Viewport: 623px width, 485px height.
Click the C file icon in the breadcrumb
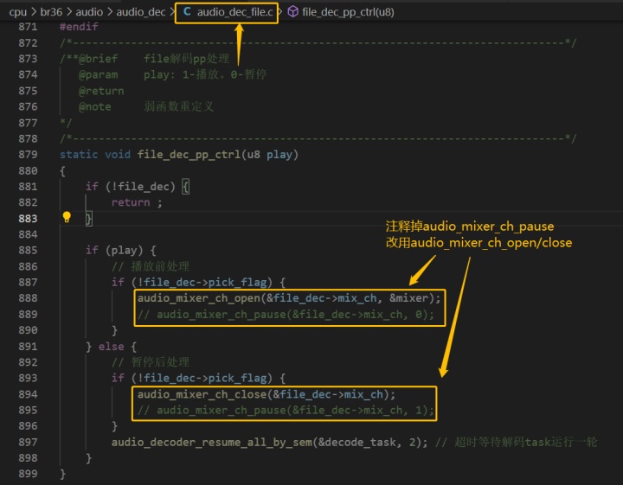click(x=187, y=11)
